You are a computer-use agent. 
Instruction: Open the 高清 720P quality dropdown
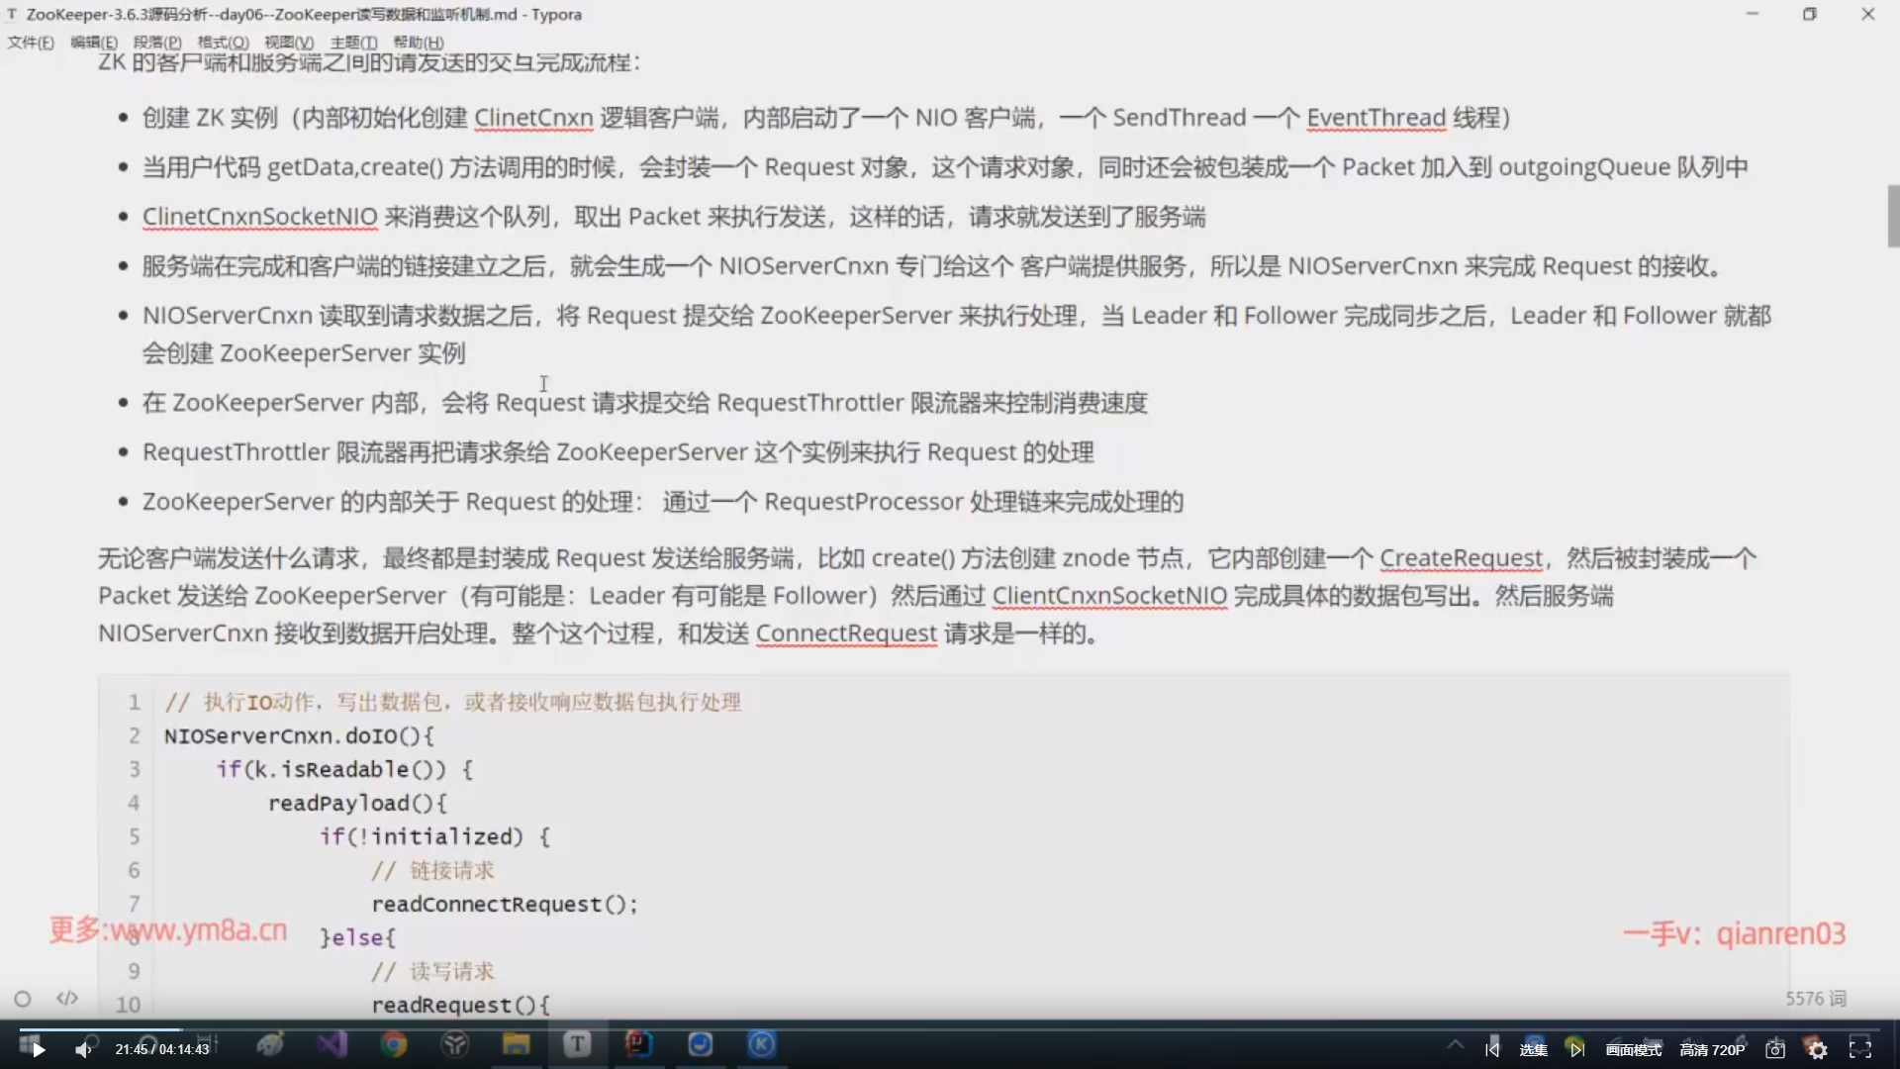click(x=1712, y=1050)
